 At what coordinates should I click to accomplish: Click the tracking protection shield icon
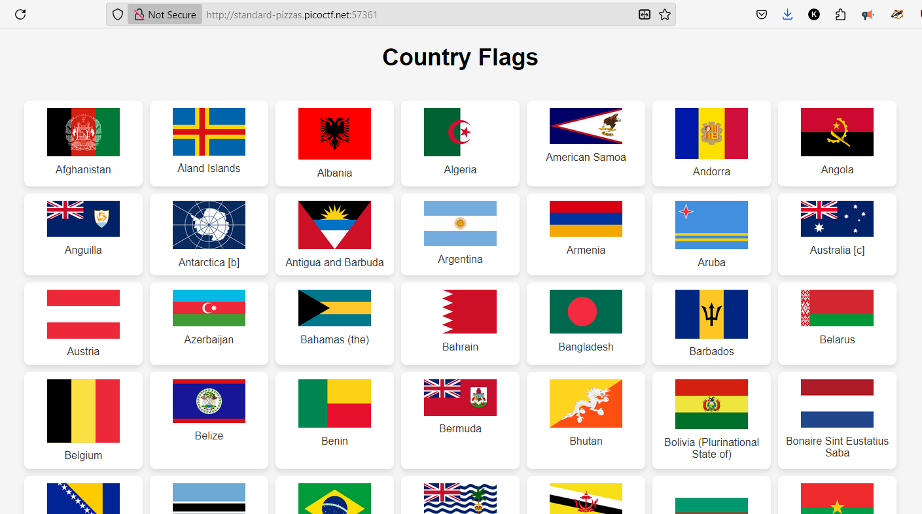click(x=118, y=14)
